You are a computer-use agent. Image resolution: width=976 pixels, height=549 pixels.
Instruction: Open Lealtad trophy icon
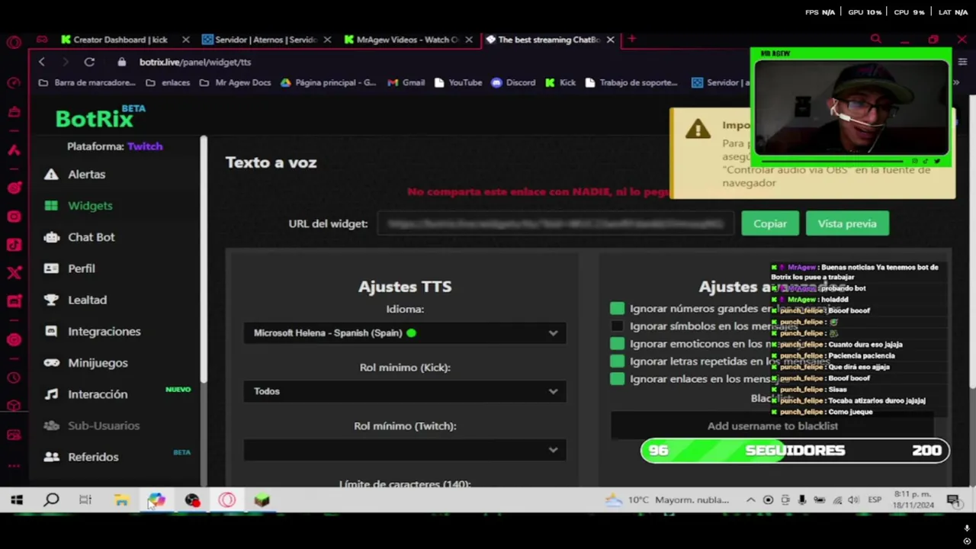[x=51, y=300]
